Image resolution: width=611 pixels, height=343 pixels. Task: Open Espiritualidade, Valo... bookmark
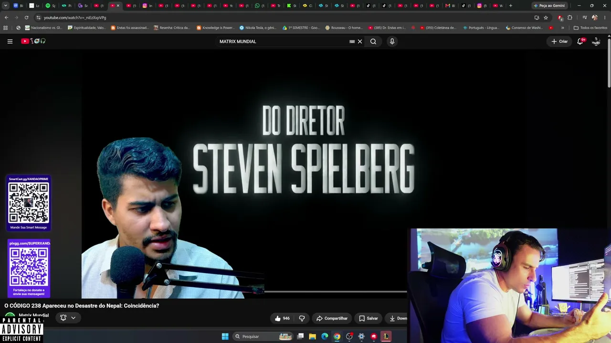coord(87,28)
